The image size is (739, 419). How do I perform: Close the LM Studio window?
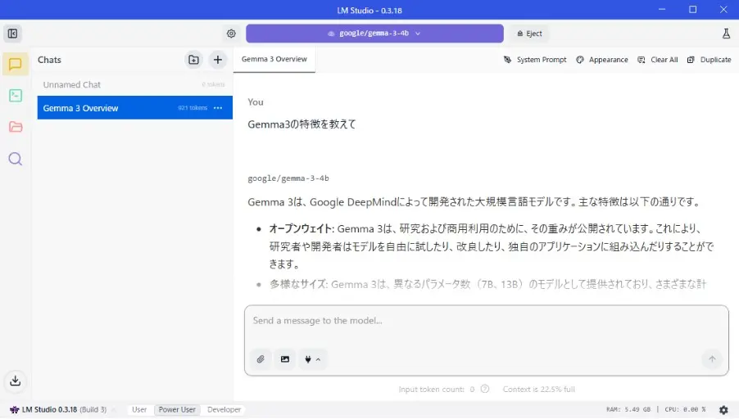(x=723, y=10)
